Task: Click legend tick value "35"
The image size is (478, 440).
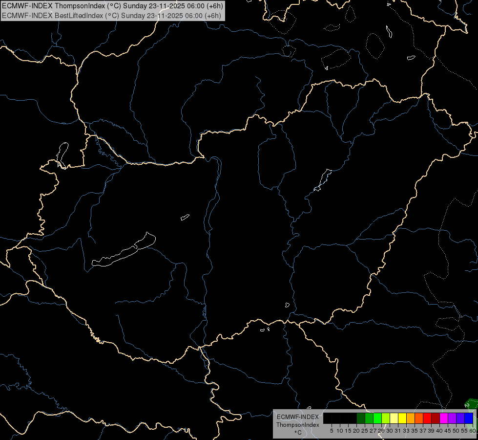Action: coord(415,431)
